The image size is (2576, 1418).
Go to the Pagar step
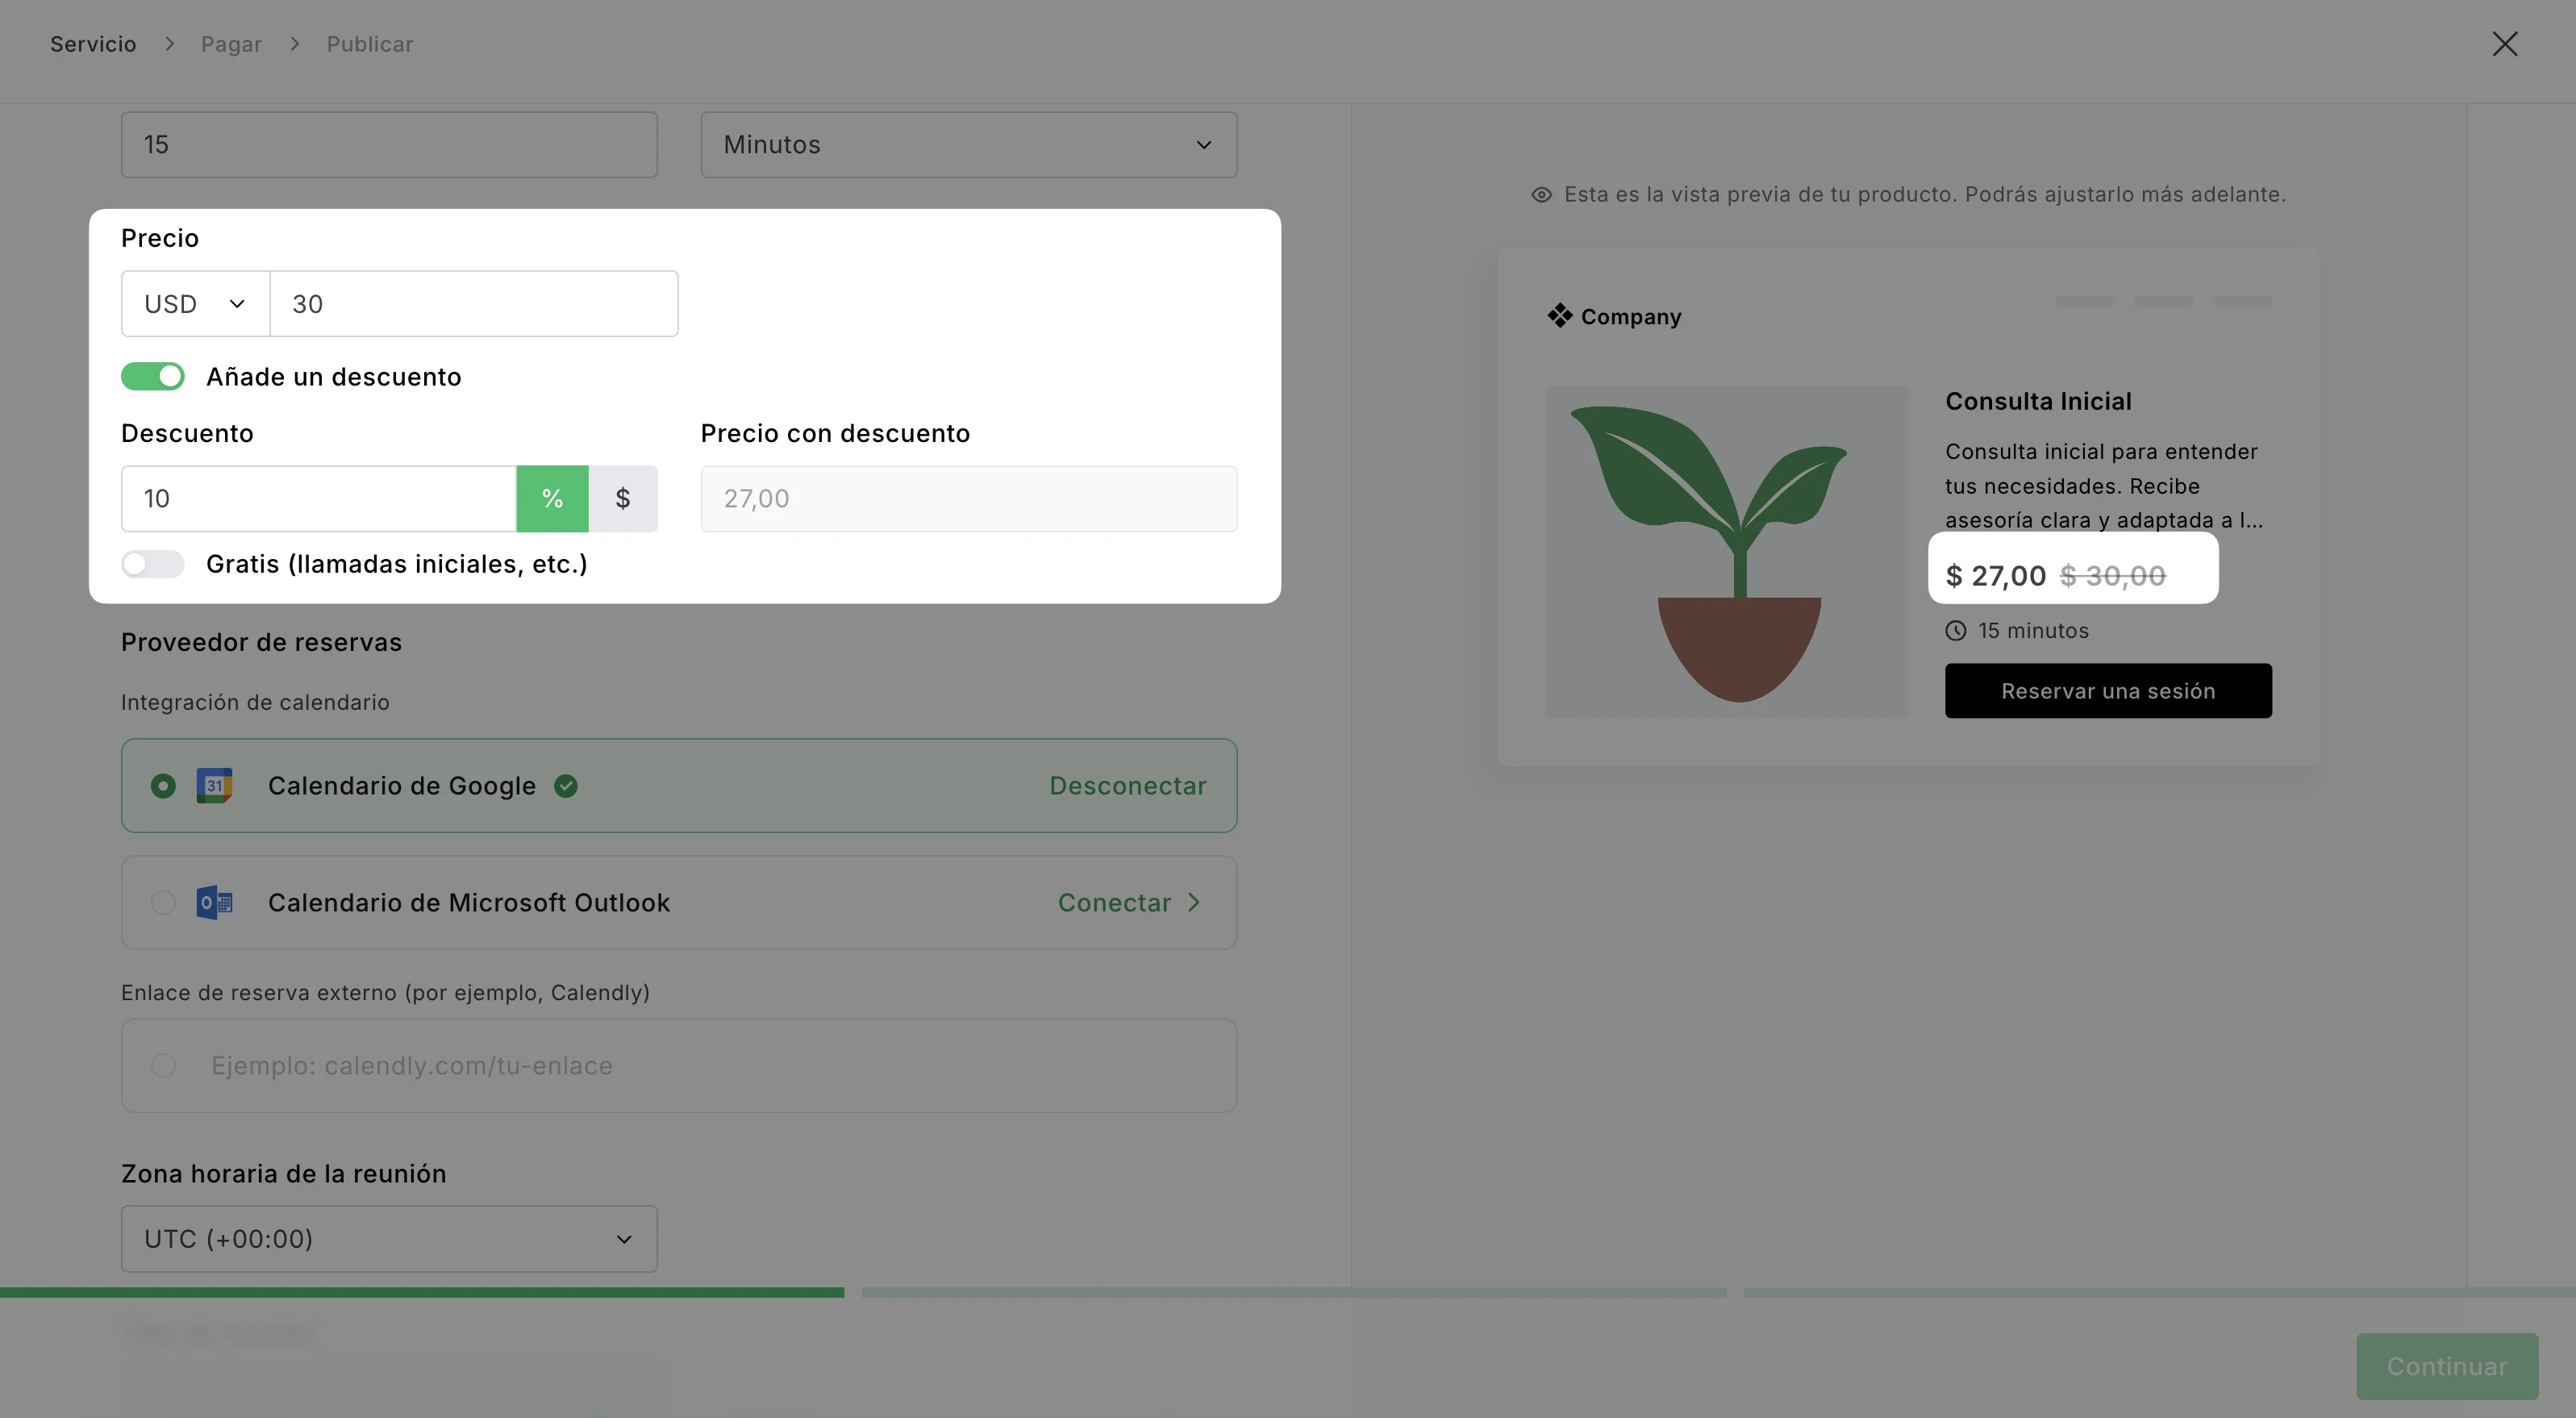[231, 44]
